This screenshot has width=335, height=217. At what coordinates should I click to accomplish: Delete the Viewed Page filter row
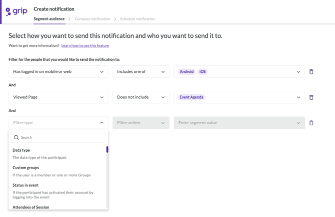311,97
